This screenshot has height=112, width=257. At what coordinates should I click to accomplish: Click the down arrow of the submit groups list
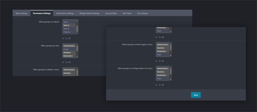click(x=77, y=33)
